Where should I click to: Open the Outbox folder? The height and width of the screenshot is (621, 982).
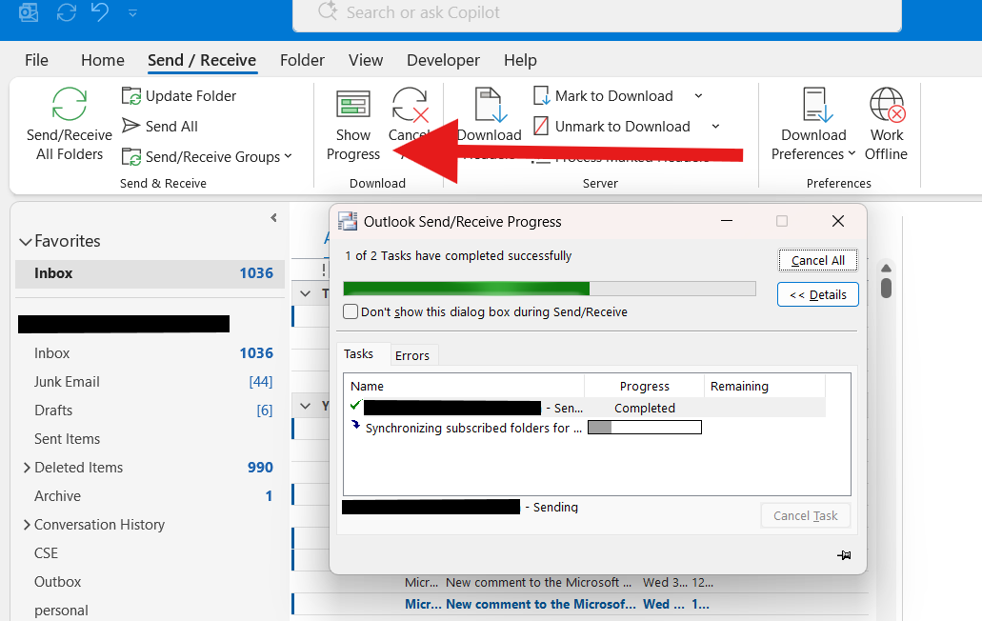[150, 582]
